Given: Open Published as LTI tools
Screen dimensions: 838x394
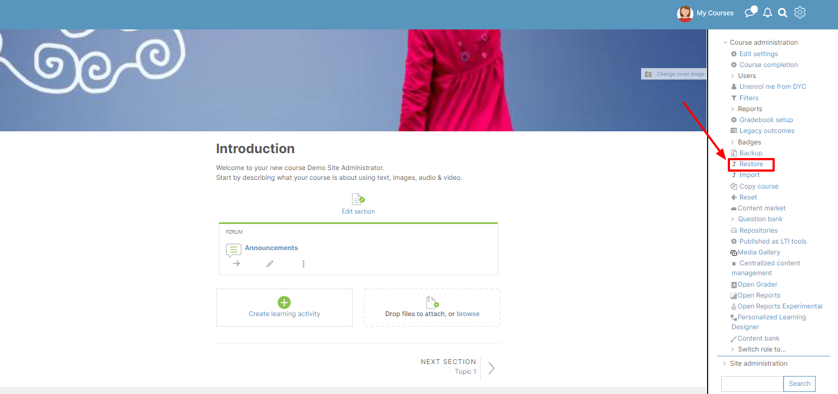Looking at the screenshot, I should click(773, 241).
